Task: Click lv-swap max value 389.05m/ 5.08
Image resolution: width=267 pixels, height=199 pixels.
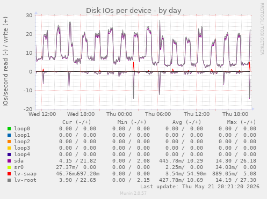Action: pyautogui.click(x=234, y=174)
